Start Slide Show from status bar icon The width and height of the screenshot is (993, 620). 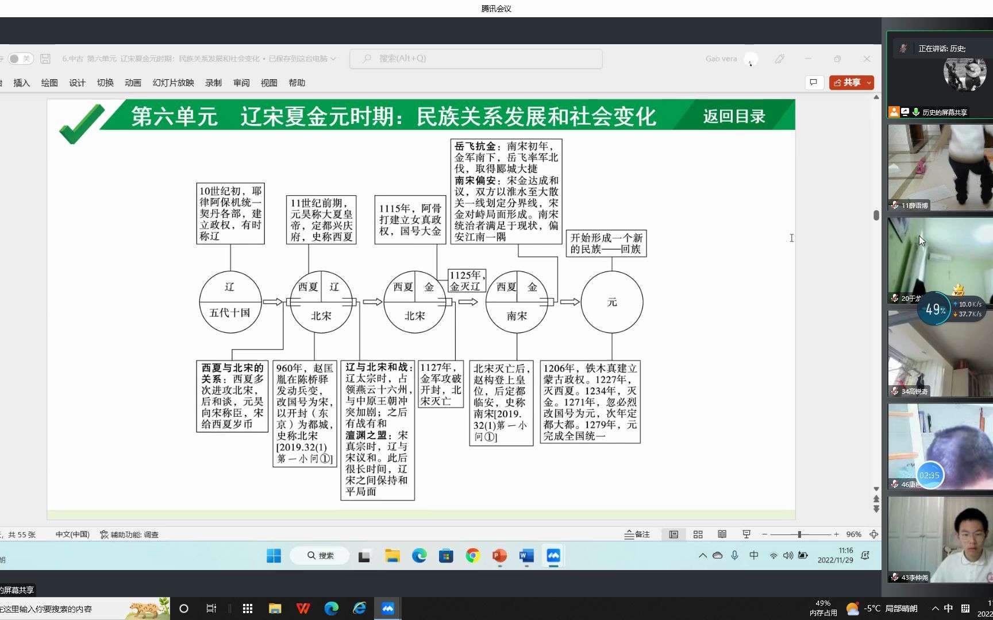tap(746, 534)
